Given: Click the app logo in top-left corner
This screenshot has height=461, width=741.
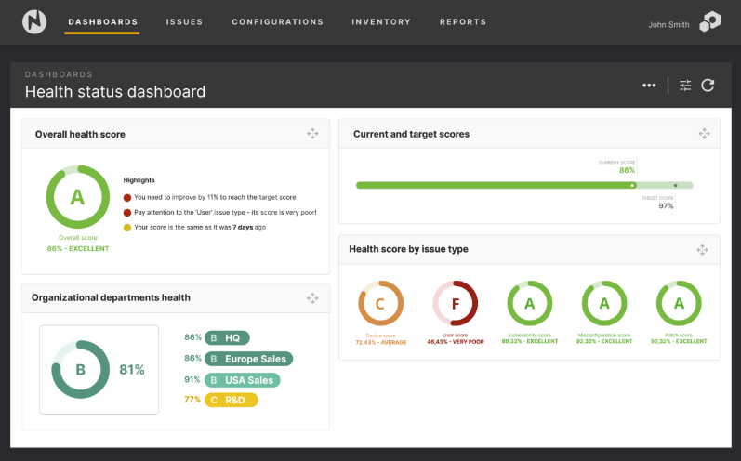Looking at the screenshot, I should click(34, 21).
